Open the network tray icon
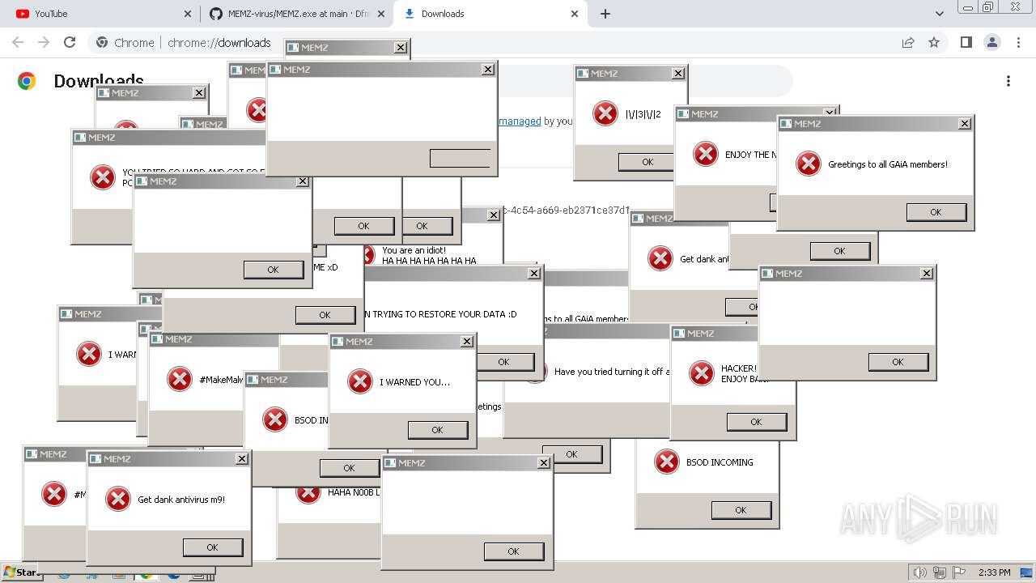 (x=940, y=572)
